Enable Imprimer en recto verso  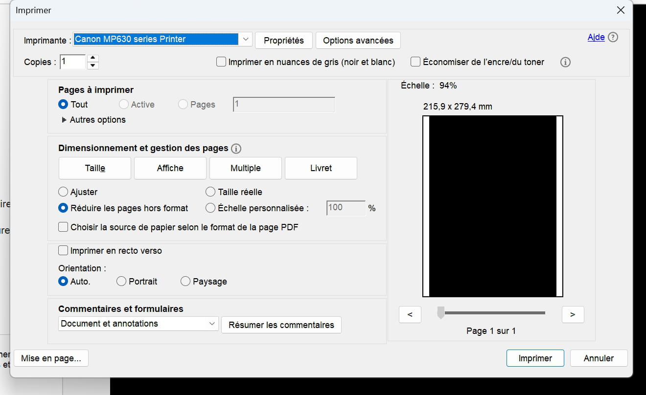pos(63,251)
